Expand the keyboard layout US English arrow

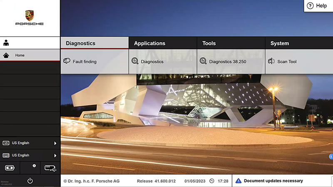pos(55,155)
